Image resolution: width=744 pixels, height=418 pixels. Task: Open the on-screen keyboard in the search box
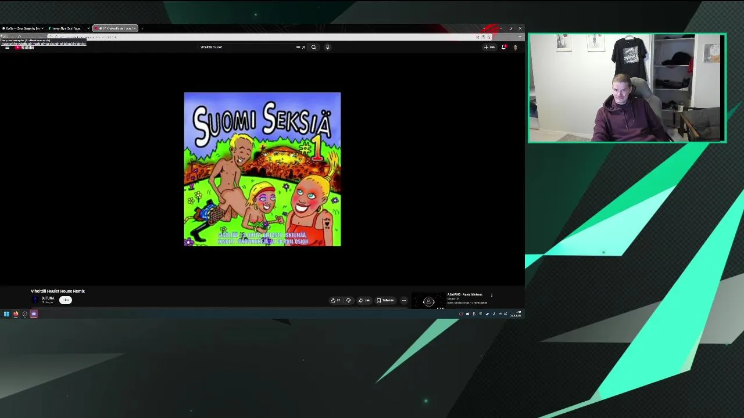tap(298, 47)
